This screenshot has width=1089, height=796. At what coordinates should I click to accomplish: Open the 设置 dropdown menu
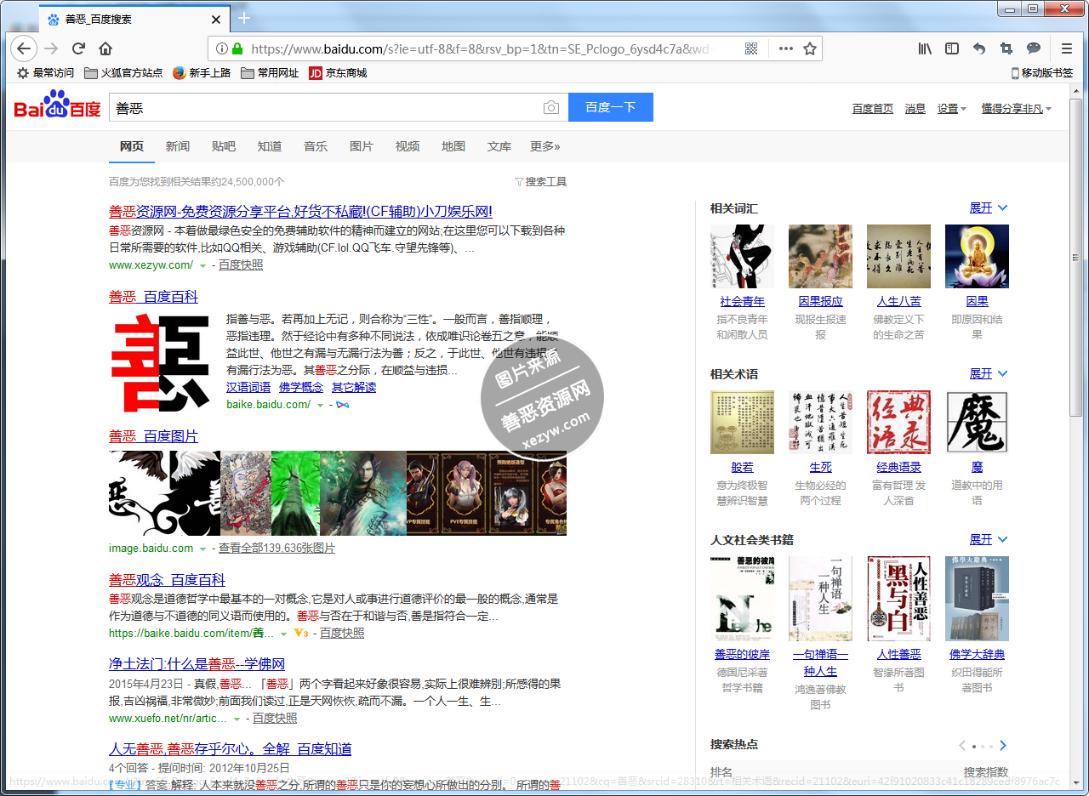coord(951,109)
